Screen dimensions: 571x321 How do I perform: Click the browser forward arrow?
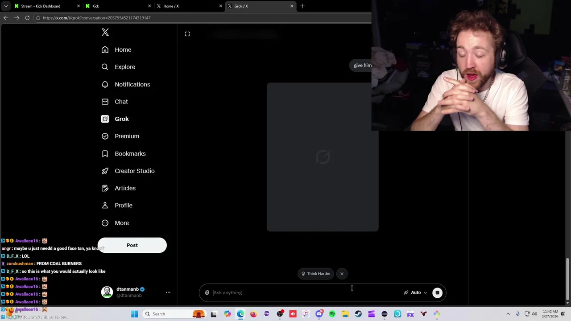(x=17, y=18)
